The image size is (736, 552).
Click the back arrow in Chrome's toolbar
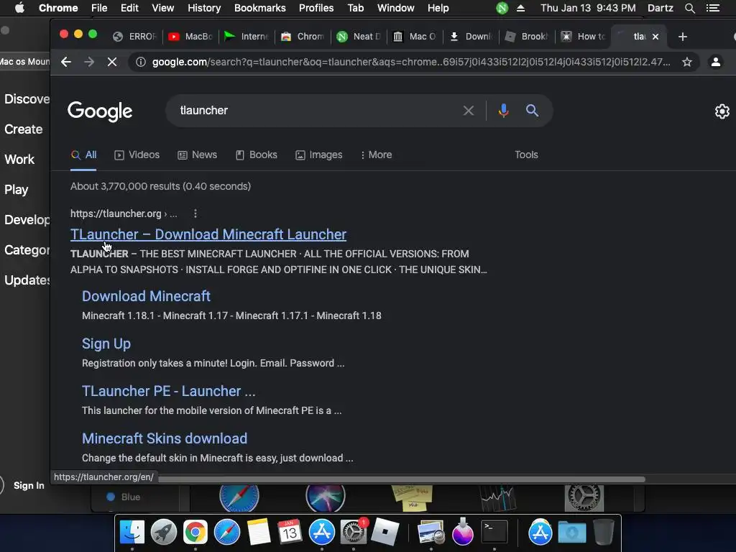coord(65,62)
